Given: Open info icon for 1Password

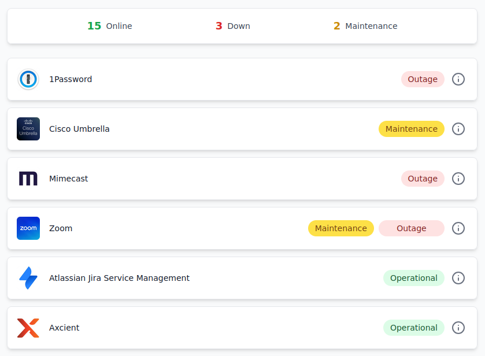Looking at the screenshot, I should (x=458, y=79).
